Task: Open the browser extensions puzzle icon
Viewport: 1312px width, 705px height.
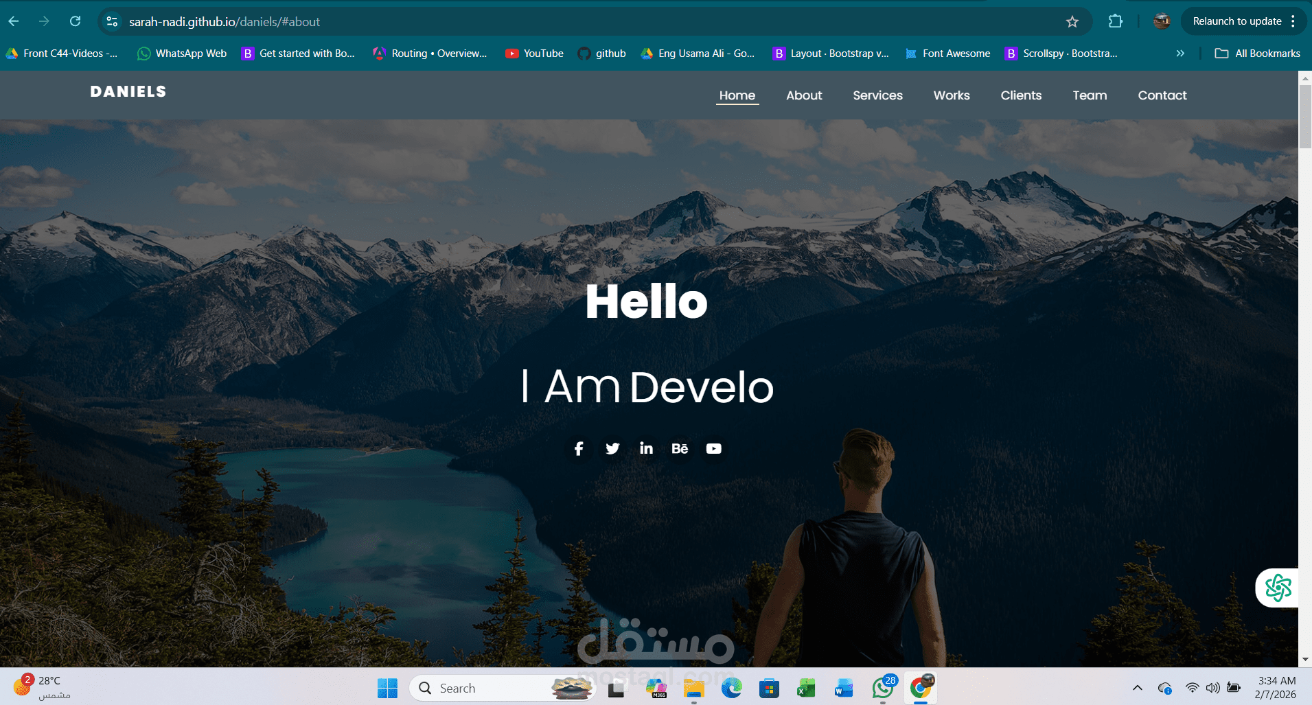Action: pos(1116,21)
